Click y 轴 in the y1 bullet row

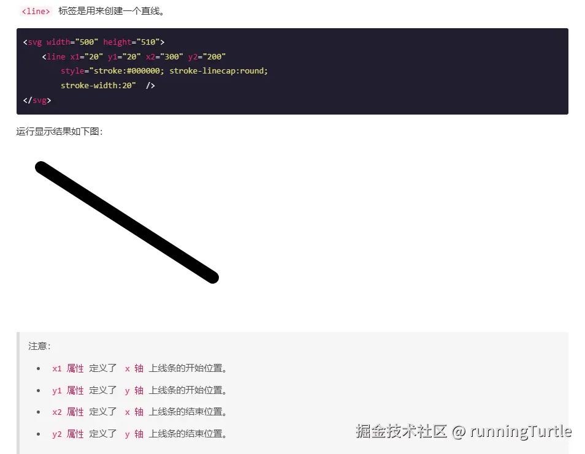134,391
